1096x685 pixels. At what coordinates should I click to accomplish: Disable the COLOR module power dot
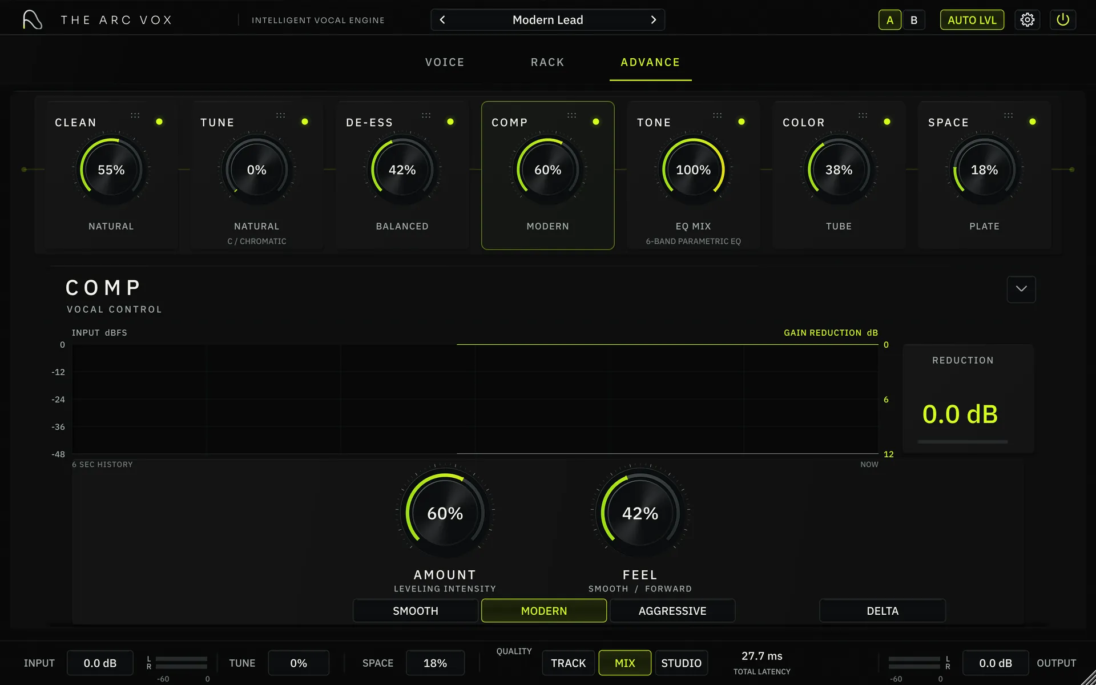887,122
